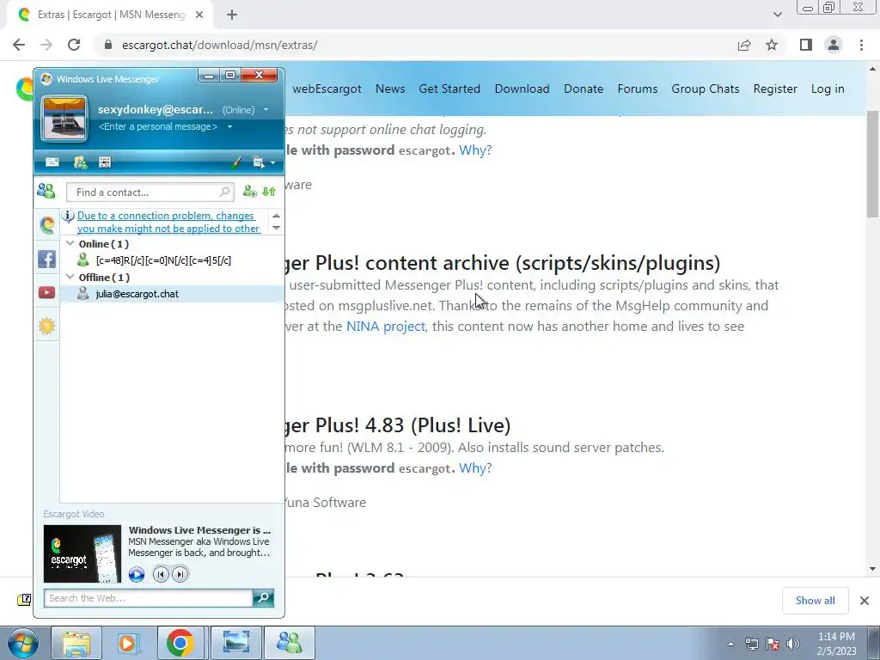
Task: Open the Online status dropdown arrow
Action: (x=266, y=110)
